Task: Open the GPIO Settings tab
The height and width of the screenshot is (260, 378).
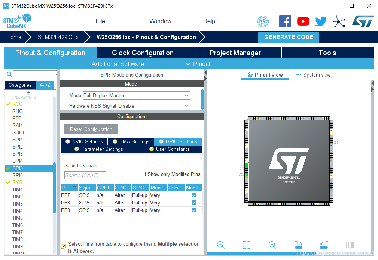Action: [x=178, y=141]
